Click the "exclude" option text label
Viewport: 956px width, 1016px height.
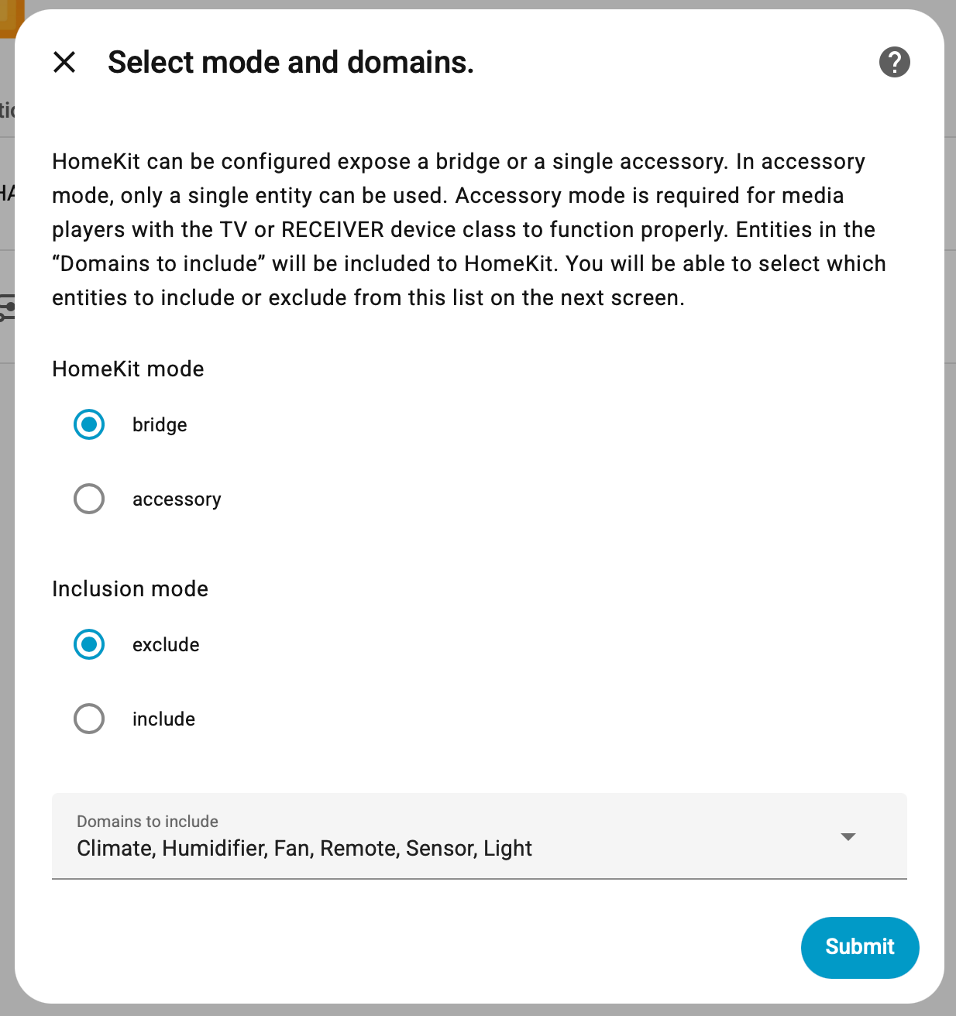(x=166, y=645)
